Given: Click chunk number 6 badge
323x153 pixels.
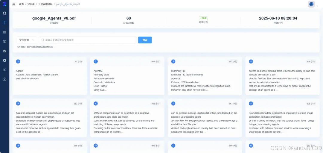Looking at the screenshot, I should point(96,104).
